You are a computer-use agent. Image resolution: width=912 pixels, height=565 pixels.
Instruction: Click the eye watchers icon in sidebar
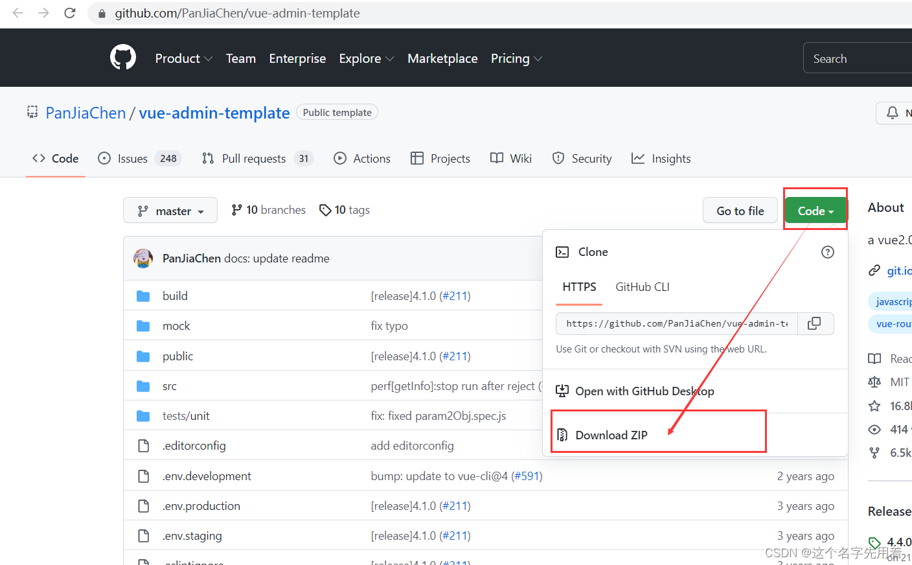click(x=874, y=430)
